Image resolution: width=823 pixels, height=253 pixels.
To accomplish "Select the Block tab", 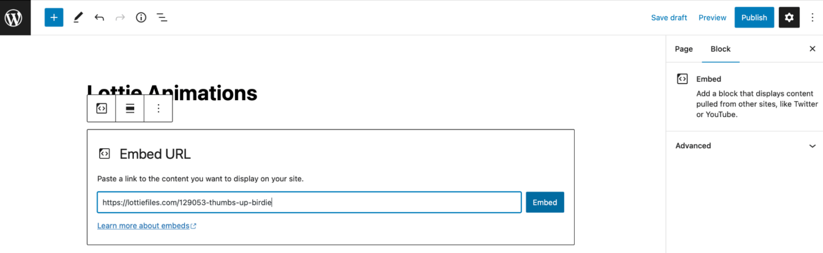I will [720, 49].
